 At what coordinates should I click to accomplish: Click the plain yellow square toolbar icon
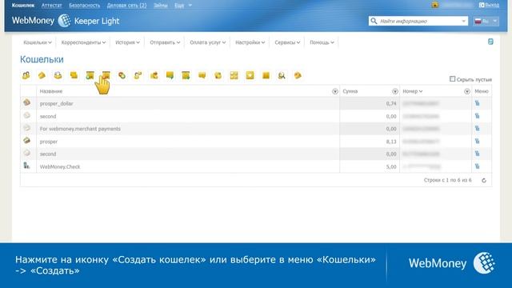[266, 75]
